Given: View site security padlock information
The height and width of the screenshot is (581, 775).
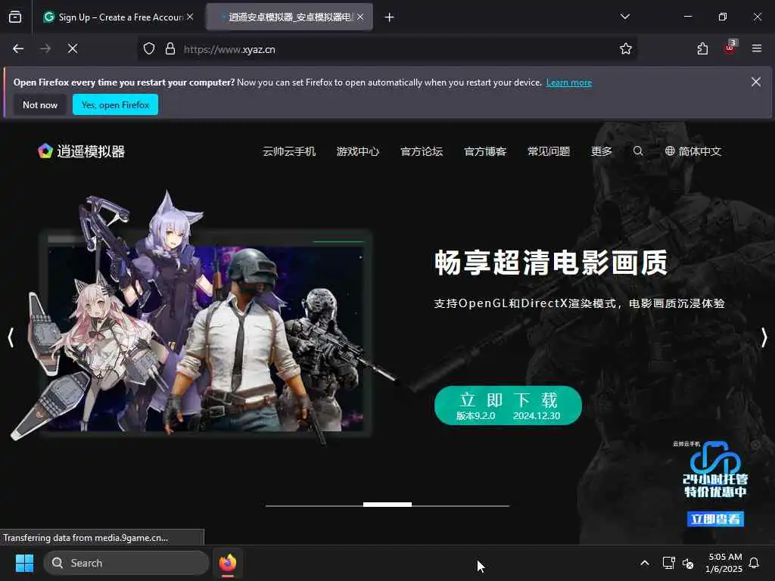Looking at the screenshot, I should point(170,49).
